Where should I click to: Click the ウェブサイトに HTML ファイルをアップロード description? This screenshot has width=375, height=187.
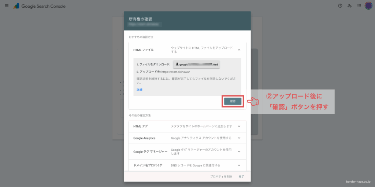(202, 50)
